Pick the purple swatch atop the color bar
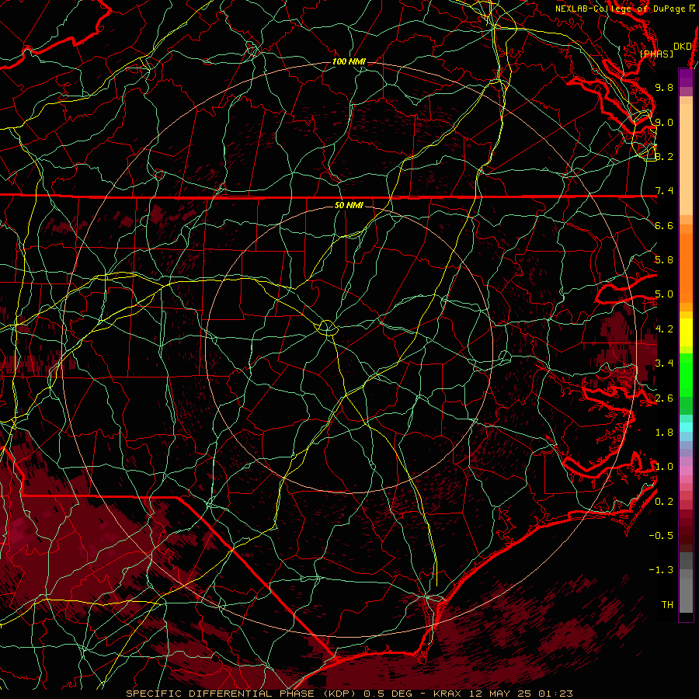The height and width of the screenshot is (699, 699). pos(686,78)
